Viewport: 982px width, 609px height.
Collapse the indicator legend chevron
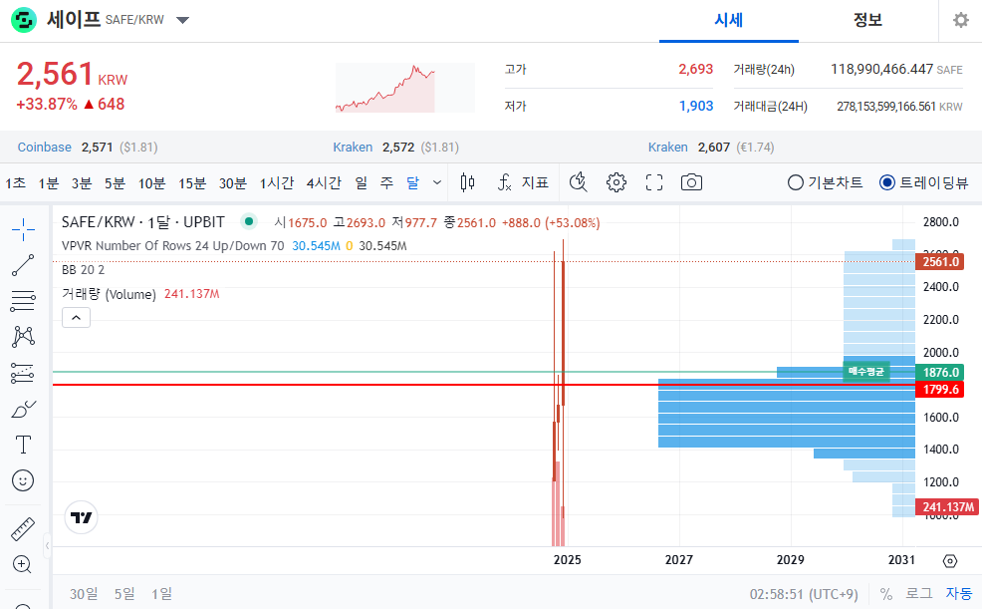coord(76,318)
